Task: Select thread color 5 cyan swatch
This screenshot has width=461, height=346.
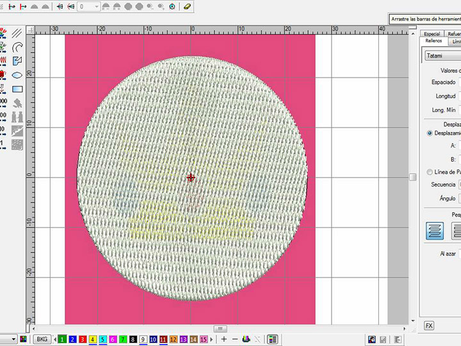Action: pyautogui.click(x=102, y=339)
